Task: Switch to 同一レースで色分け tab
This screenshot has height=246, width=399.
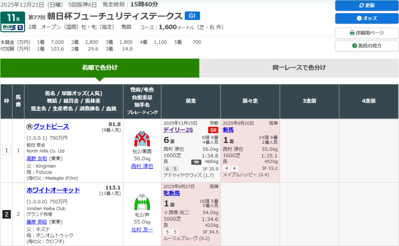Action: (299, 68)
